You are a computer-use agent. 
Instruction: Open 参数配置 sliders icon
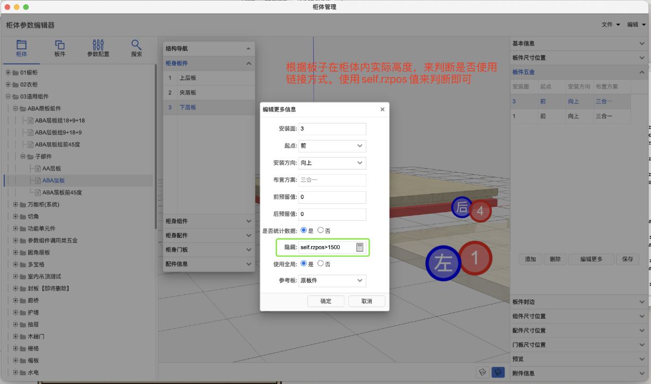(x=98, y=48)
